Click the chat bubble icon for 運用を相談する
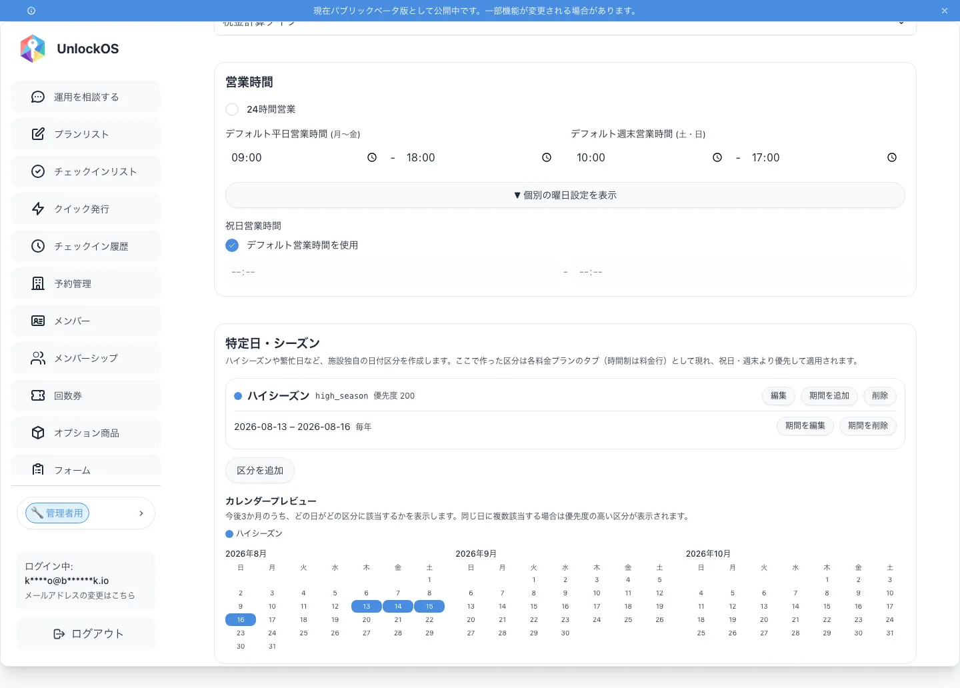Viewport: 960px width, 688px height. (38, 97)
